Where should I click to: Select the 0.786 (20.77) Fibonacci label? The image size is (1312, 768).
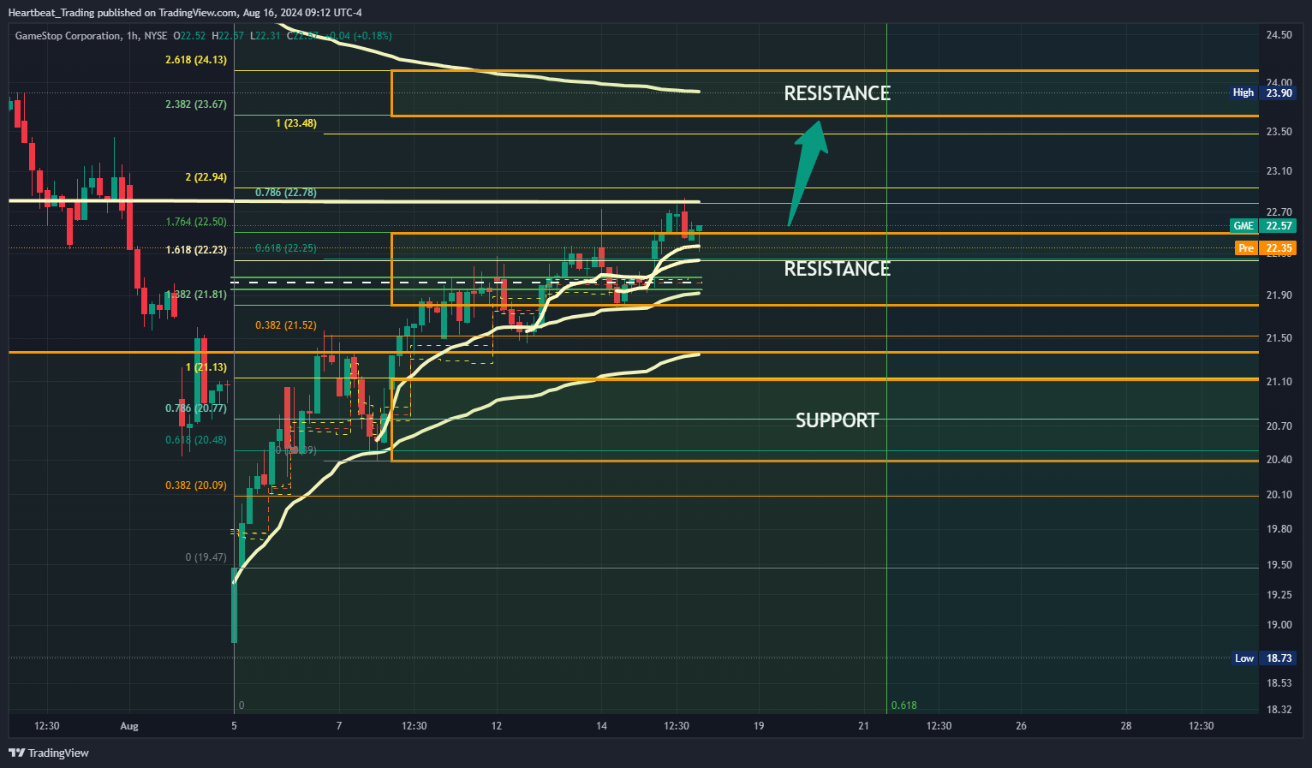click(196, 408)
